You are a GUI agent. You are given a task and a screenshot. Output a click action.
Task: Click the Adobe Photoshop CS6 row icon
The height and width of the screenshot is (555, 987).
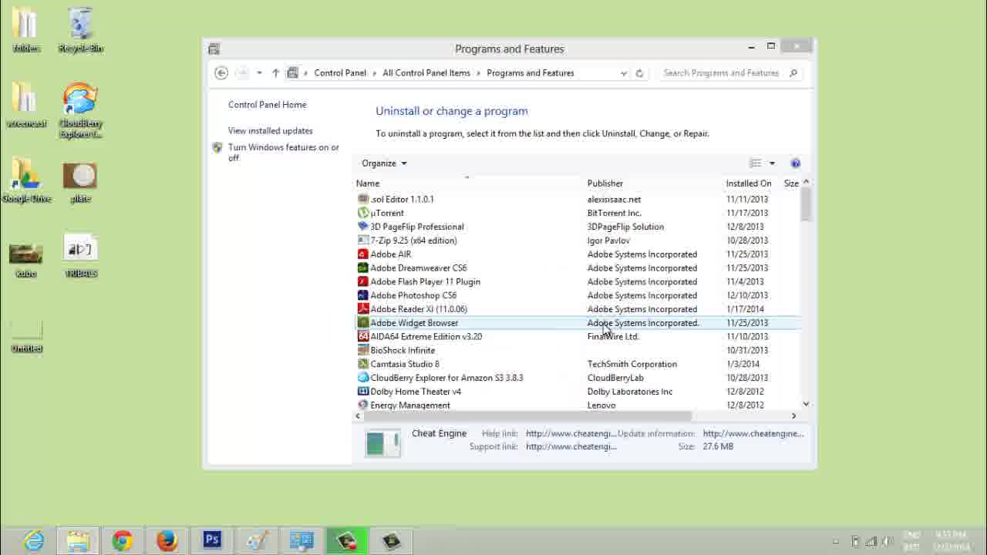[x=363, y=295]
